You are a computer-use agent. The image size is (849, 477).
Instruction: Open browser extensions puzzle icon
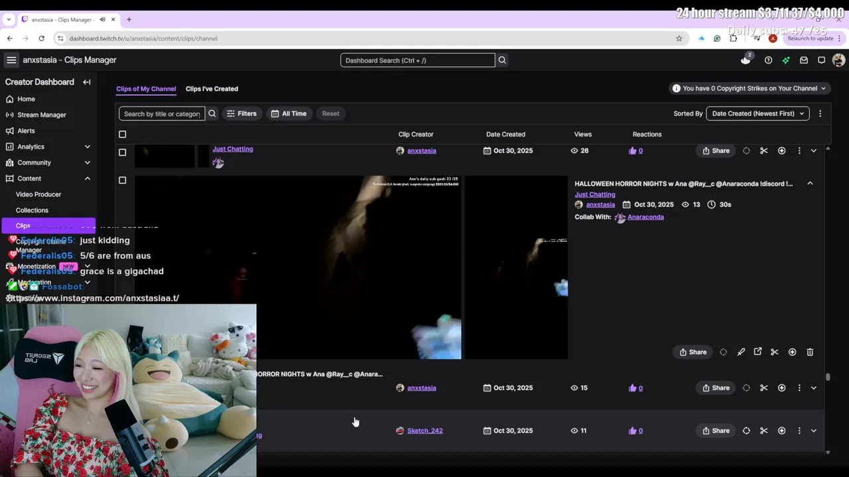733,38
